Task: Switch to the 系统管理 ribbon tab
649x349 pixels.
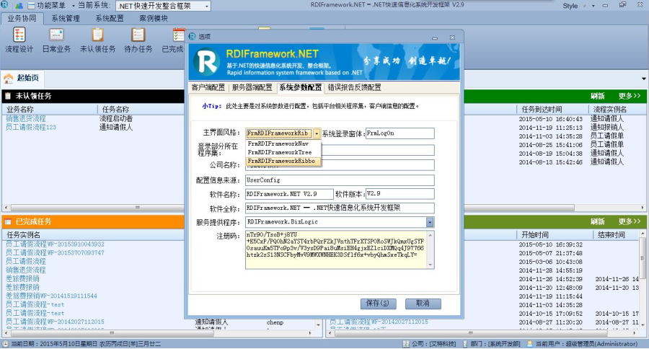Action: point(66,18)
